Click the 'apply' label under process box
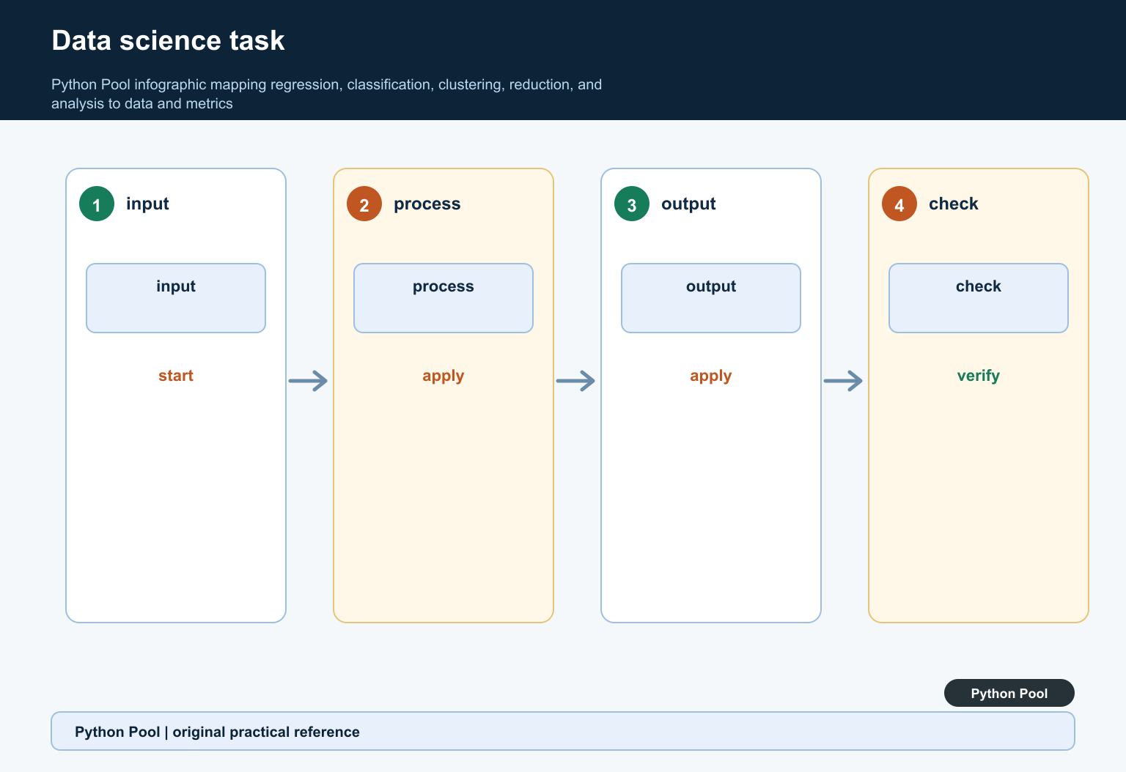Viewport: 1126px width, 772px height. (x=444, y=376)
